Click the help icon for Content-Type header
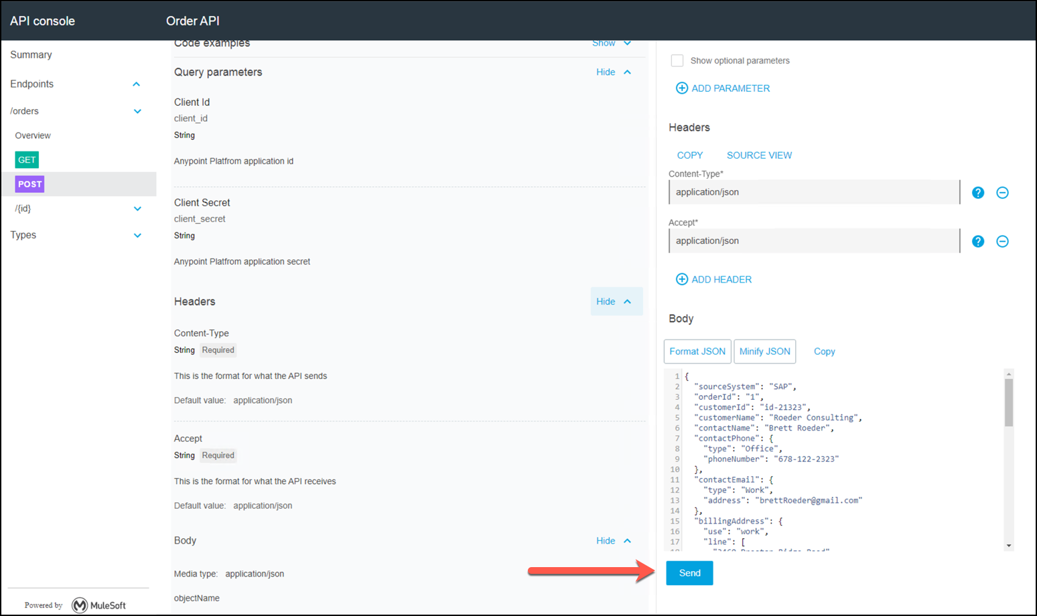The height and width of the screenshot is (616, 1037). point(978,193)
